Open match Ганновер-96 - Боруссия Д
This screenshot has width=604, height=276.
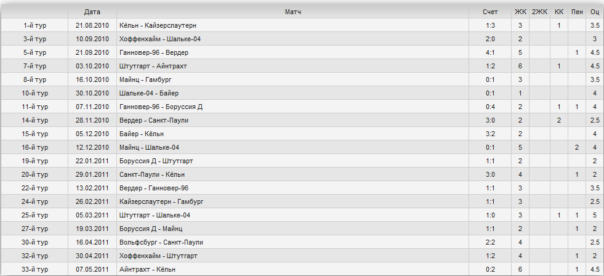point(161,107)
